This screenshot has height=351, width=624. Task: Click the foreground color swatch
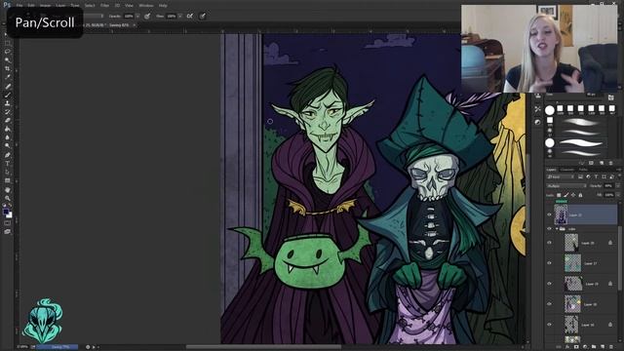(x=6, y=212)
